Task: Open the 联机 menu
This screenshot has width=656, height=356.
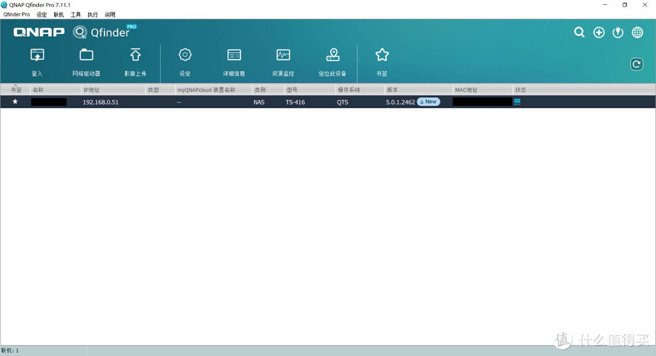Action: coord(58,14)
